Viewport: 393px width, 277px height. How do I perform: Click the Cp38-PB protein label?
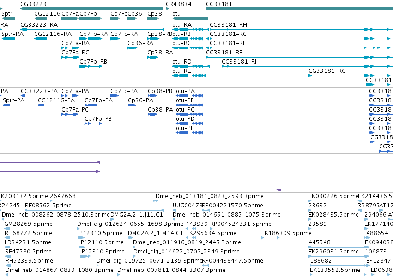160,91
